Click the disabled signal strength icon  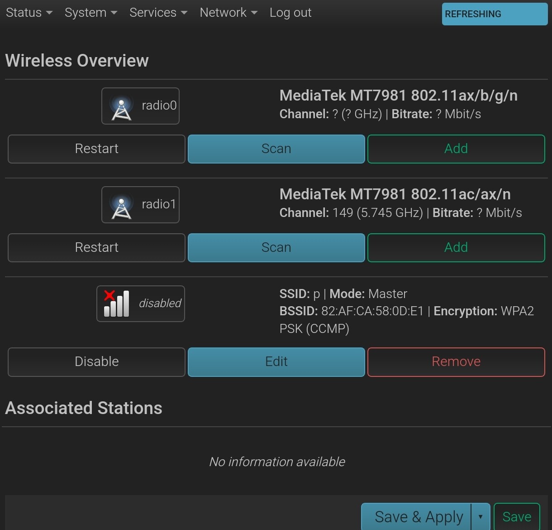[116, 304]
